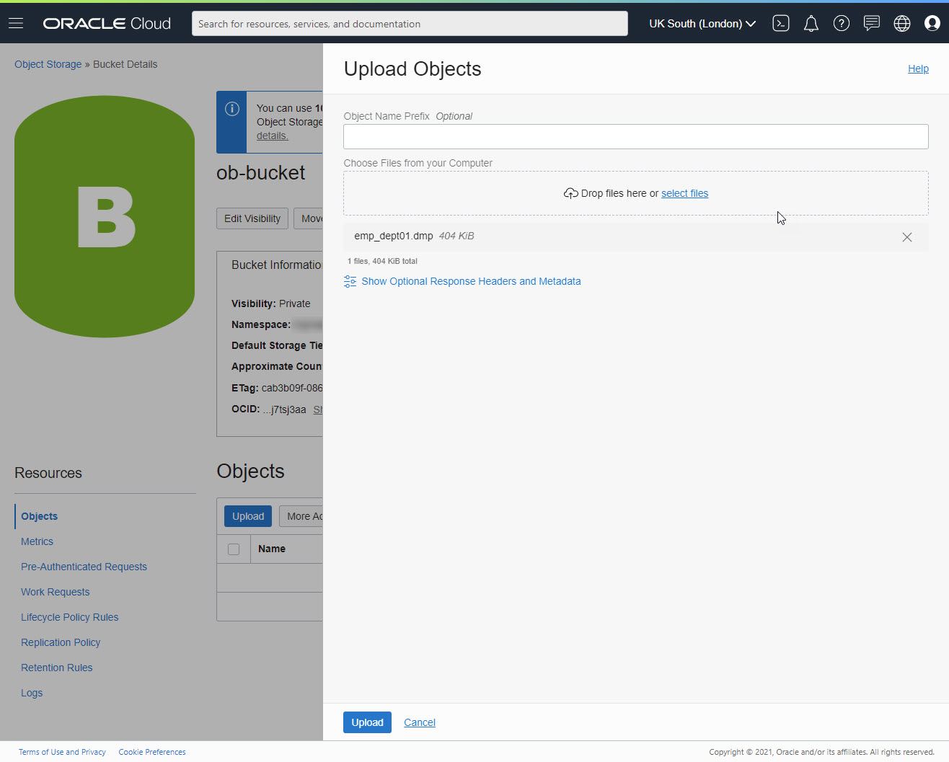949x762 pixels.
Task: Click the info icon in banner
Action: [x=232, y=109]
